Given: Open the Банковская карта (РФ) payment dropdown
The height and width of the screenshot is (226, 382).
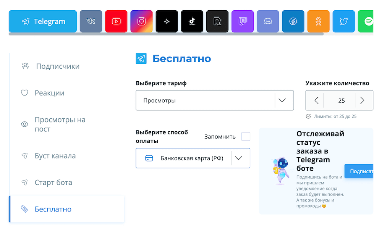Looking at the screenshot, I should 193,158.
